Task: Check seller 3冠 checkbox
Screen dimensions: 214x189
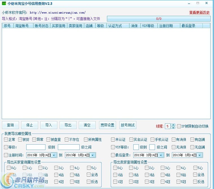Action: click(147, 182)
